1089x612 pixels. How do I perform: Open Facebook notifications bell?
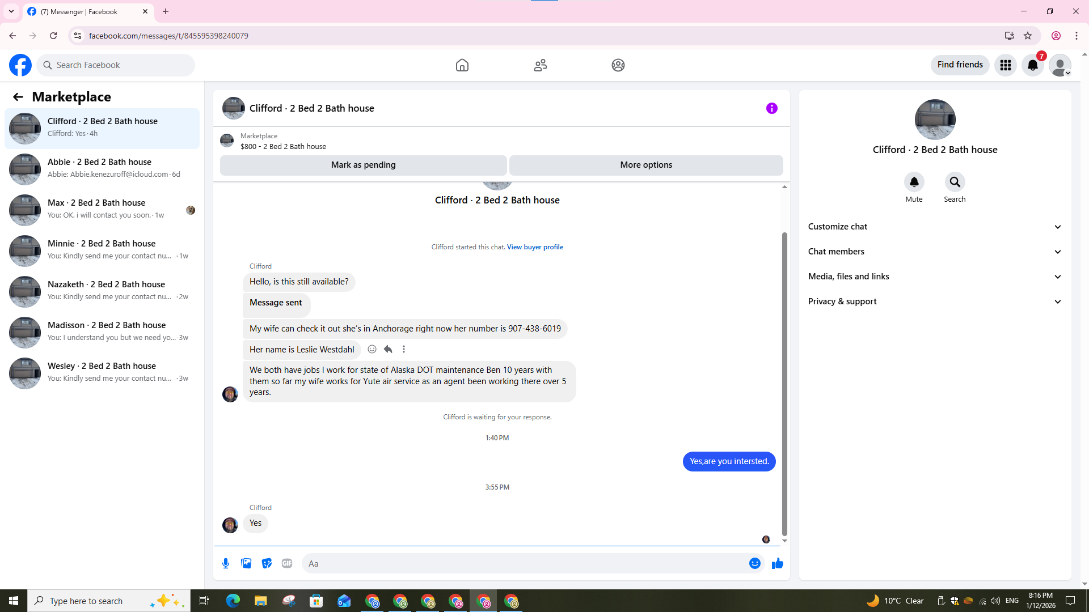[1032, 65]
